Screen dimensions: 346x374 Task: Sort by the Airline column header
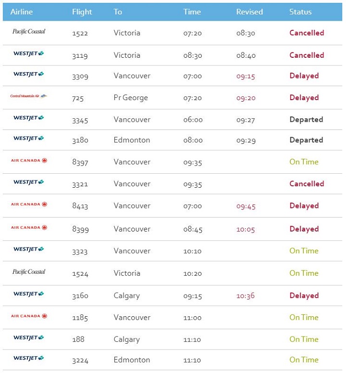point(22,12)
